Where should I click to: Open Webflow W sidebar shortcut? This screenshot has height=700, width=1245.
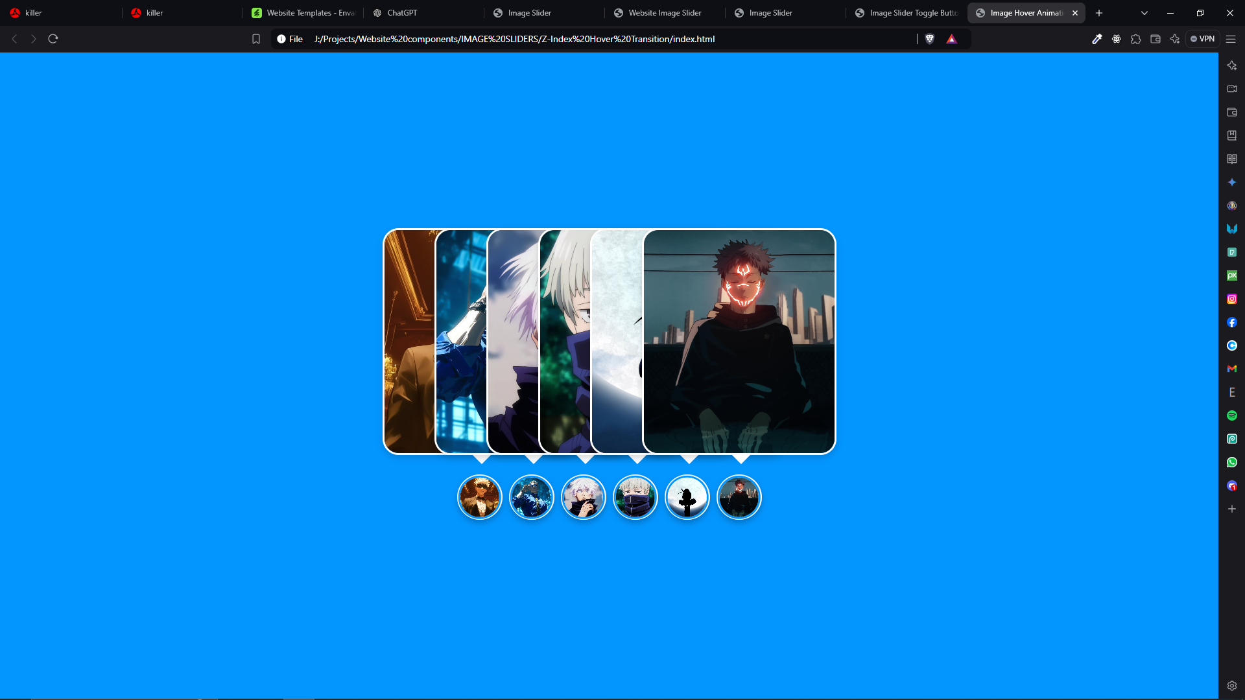point(1232,229)
